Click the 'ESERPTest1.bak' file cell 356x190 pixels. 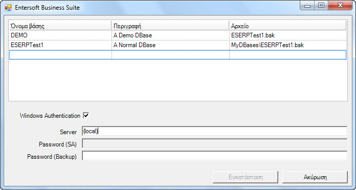(x=288, y=35)
